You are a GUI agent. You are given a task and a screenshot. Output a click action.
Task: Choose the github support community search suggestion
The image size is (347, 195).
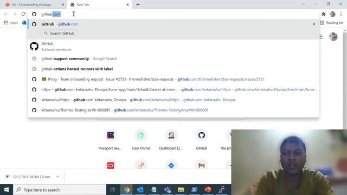click(173, 58)
